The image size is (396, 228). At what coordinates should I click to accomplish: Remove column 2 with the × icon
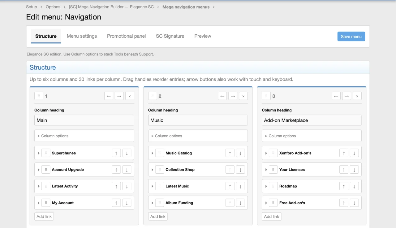243,96
